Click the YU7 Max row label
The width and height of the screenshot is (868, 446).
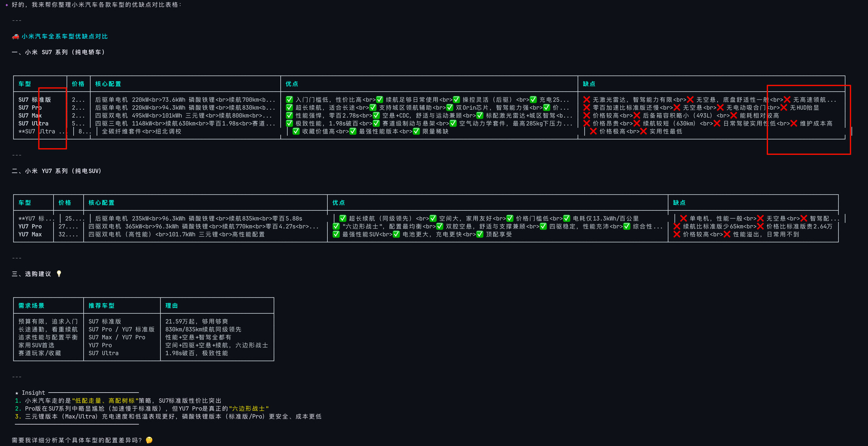[30, 234]
